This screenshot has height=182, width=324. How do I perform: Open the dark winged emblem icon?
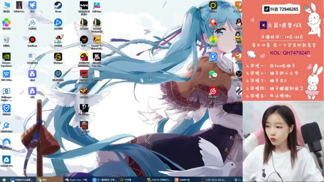(84, 40)
